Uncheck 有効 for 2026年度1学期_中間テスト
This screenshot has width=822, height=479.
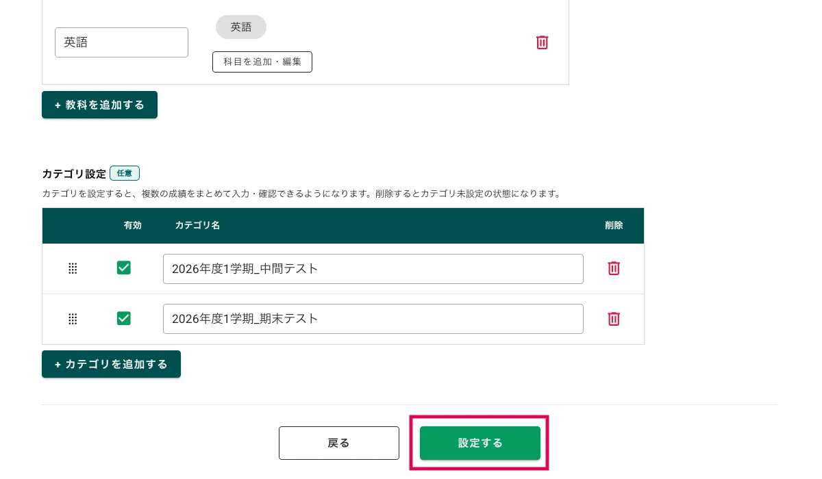pos(124,268)
